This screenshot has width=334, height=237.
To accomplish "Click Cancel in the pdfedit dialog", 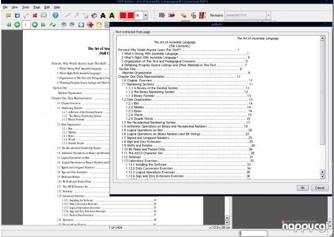I will [319, 188].
